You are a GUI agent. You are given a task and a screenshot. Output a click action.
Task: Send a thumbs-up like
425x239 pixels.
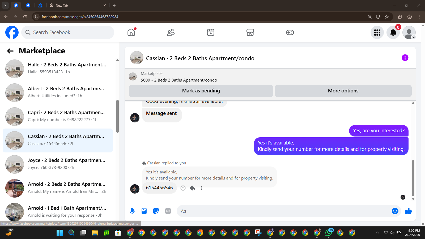point(408,211)
